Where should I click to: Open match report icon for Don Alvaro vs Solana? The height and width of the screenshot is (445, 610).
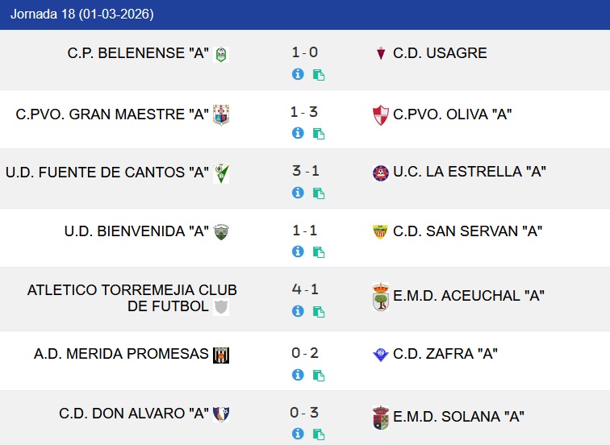coord(319,435)
